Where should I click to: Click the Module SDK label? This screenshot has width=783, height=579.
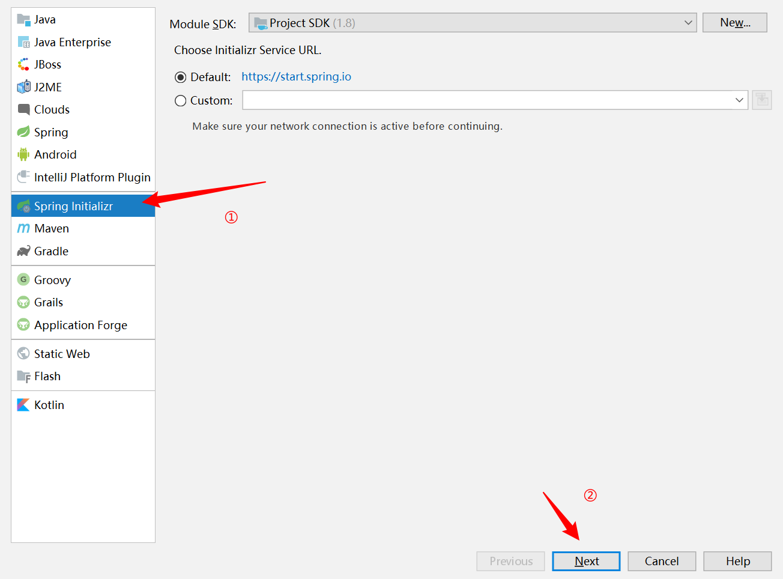[x=203, y=24]
